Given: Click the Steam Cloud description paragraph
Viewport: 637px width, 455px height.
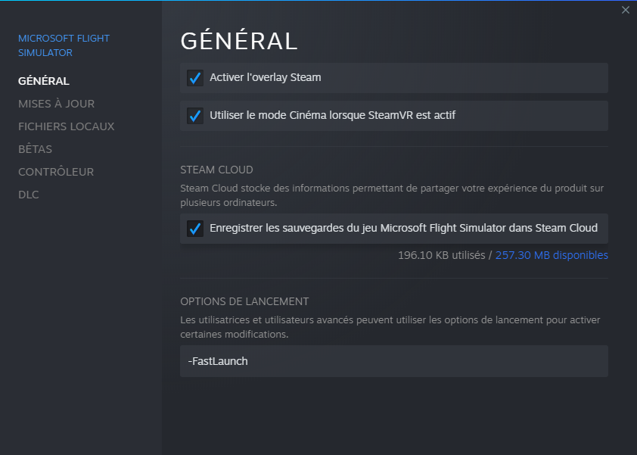Looking at the screenshot, I should 392,195.
